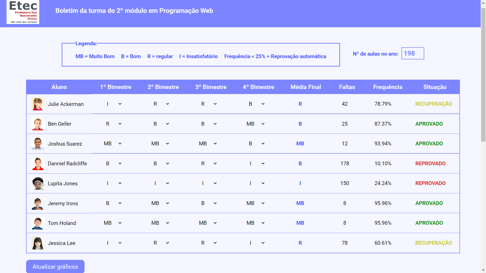Click the scrollbar up arrow

coord(483,3)
